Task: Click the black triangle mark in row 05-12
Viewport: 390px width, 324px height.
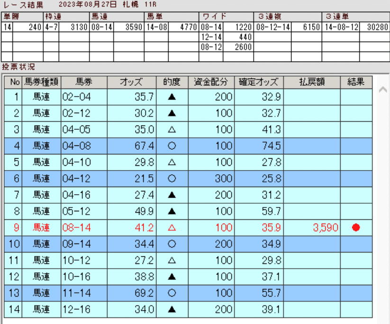Action: click(172, 211)
